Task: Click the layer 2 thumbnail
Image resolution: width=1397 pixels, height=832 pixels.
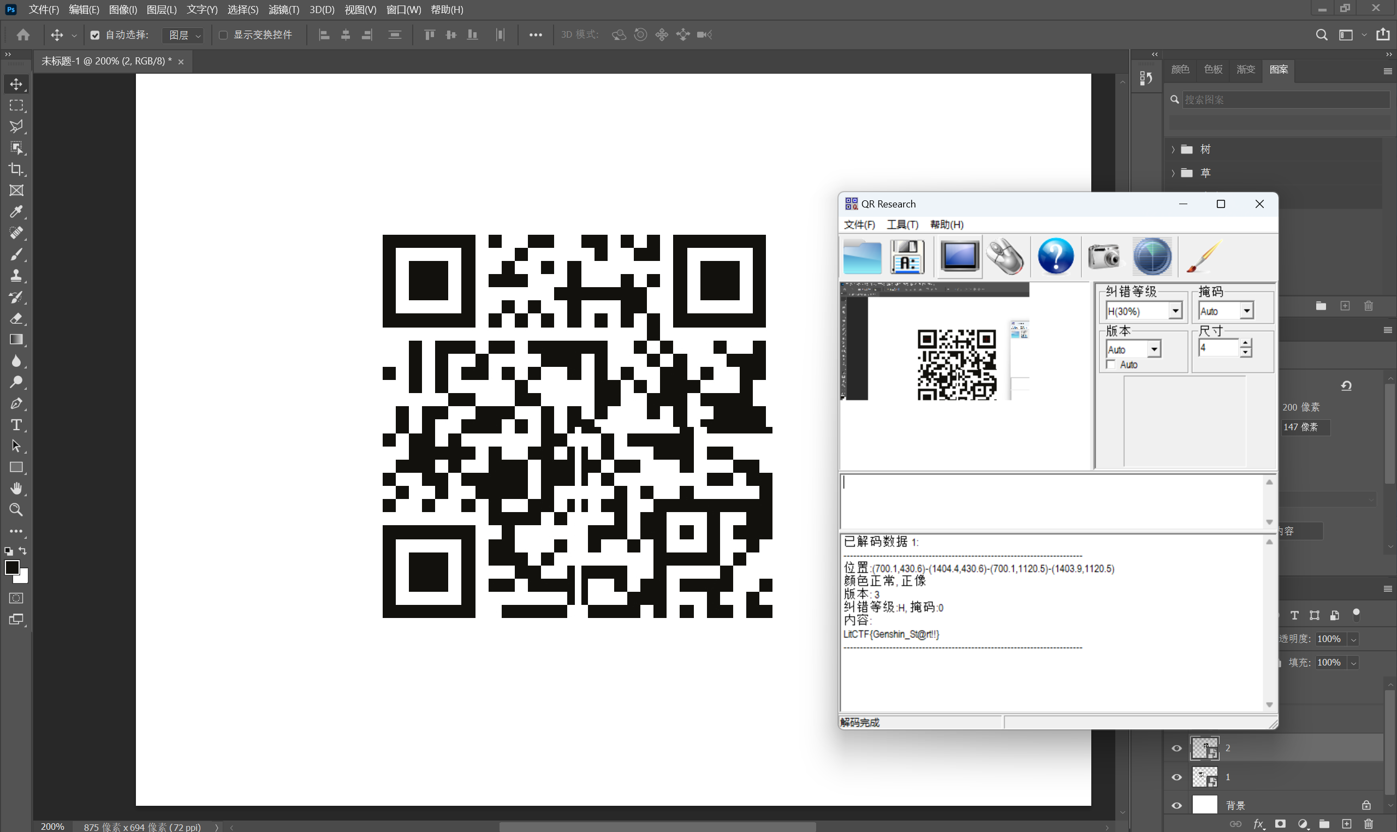Action: pyautogui.click(x=1205, y=748)
